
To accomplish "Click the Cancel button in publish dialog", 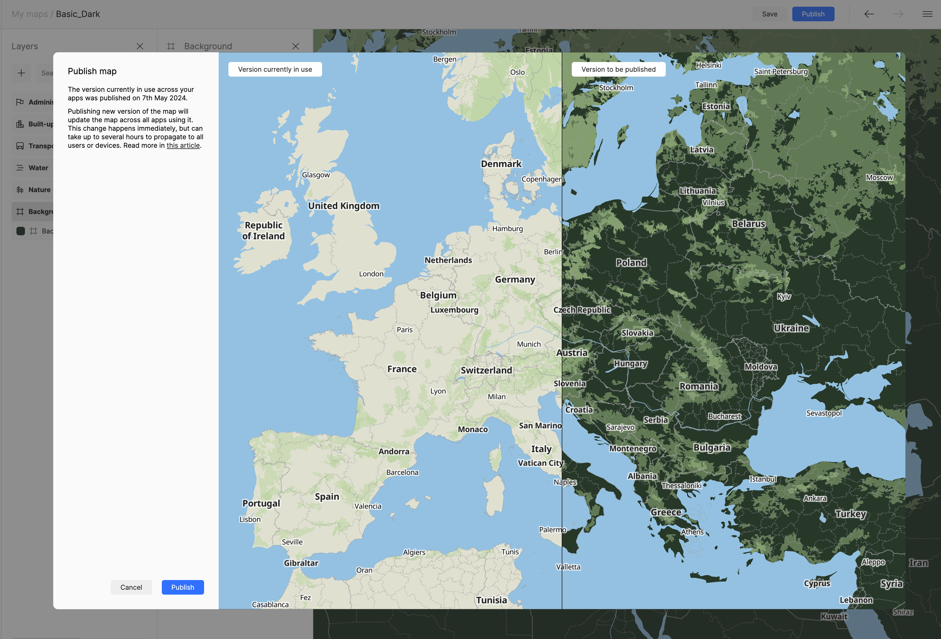I will pyautogui.click(x=131, y=587).
